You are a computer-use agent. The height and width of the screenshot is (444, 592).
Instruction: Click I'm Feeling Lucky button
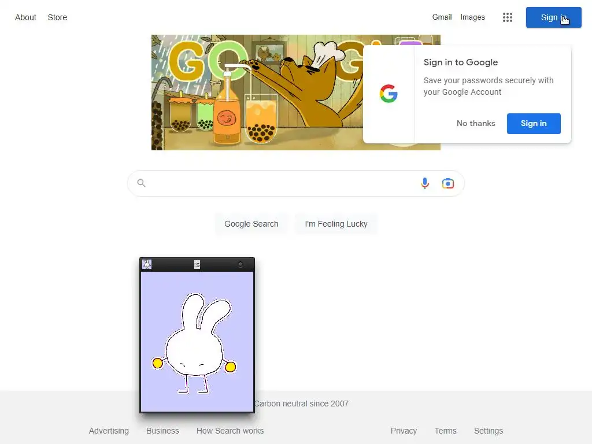[336, 224]
